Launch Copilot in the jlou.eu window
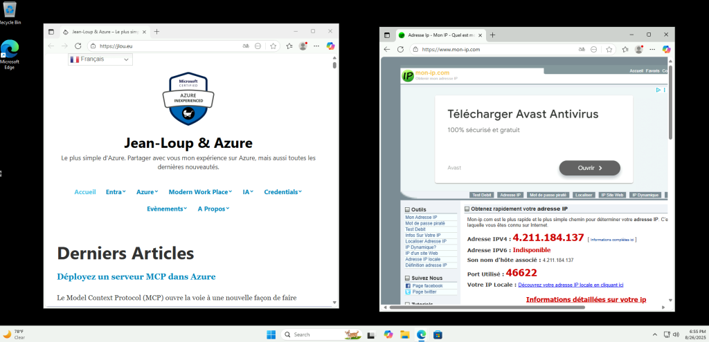 point(330,46)
